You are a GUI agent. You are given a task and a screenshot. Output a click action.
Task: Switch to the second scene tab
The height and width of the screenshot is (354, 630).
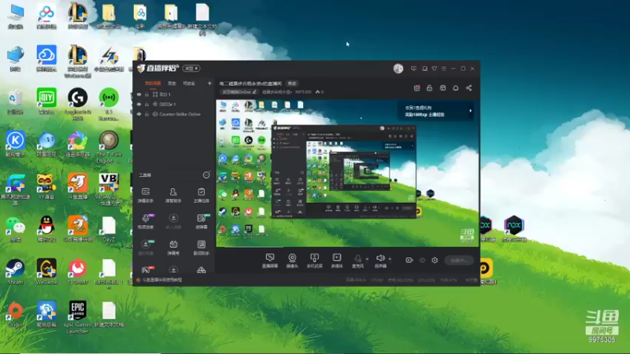click(172, 83)
